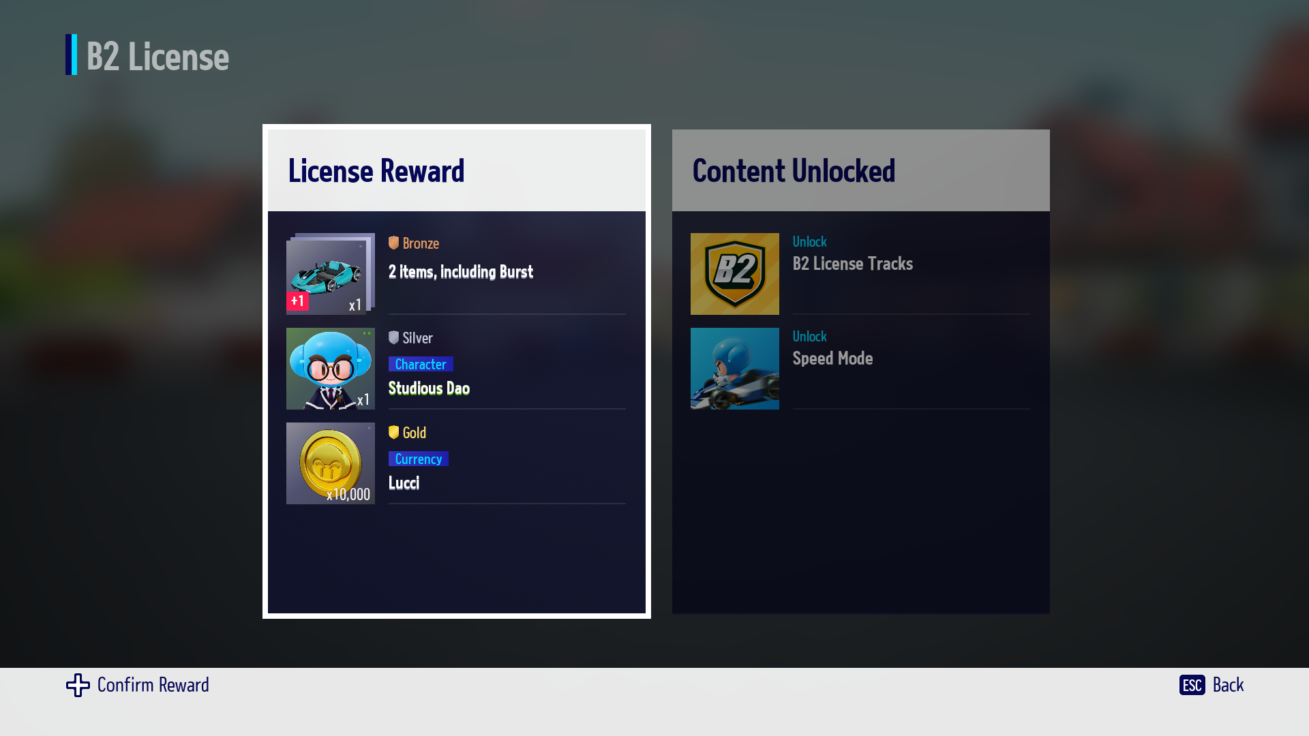Click the blue Character tag
The image size is (1309, 736).
[x=421, y=364]
